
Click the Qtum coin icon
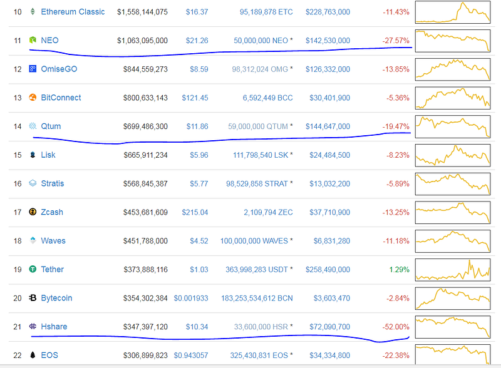(x=33, y=126)
